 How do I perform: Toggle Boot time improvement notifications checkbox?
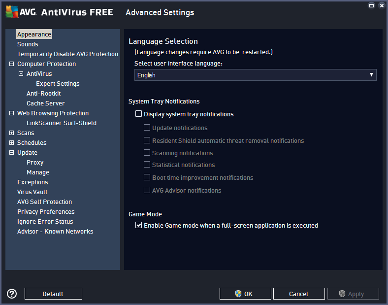point(147,177)
